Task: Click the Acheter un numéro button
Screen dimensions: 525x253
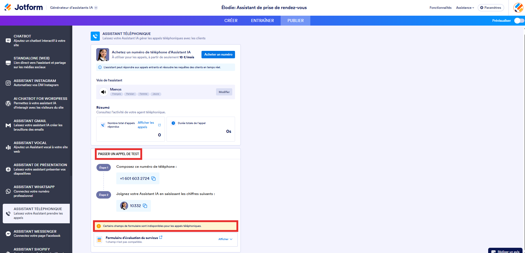Action: coord(218,54)
